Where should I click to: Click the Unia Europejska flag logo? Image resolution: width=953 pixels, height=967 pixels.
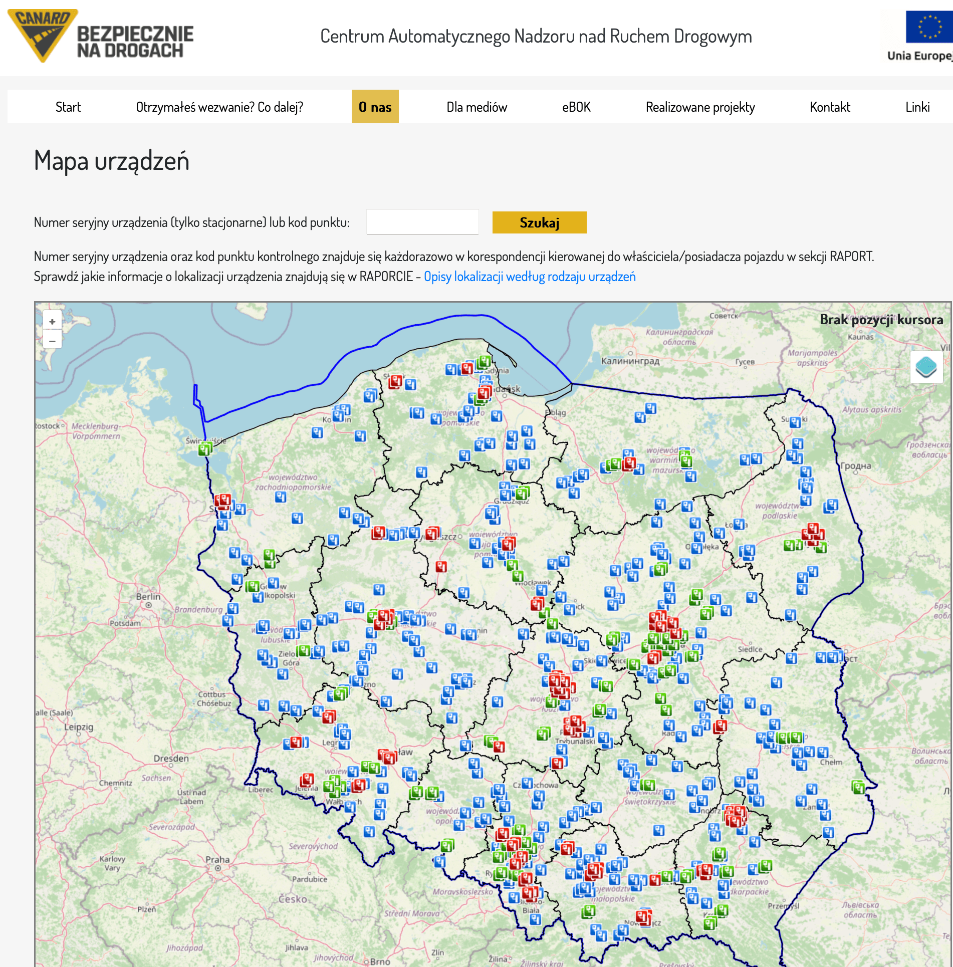point(929,36)
